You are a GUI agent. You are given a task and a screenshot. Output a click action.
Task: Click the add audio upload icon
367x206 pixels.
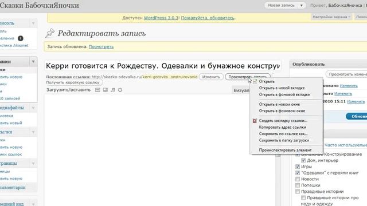point(113,90)
